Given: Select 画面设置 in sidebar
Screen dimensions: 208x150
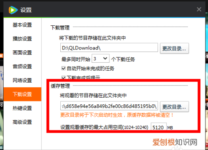Looking at the screenshot, I should coord(22,53).
